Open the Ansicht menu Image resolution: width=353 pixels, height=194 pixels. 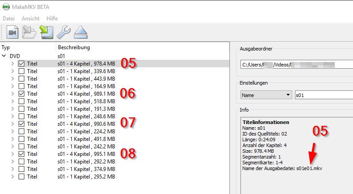click(x=31, y=18)
